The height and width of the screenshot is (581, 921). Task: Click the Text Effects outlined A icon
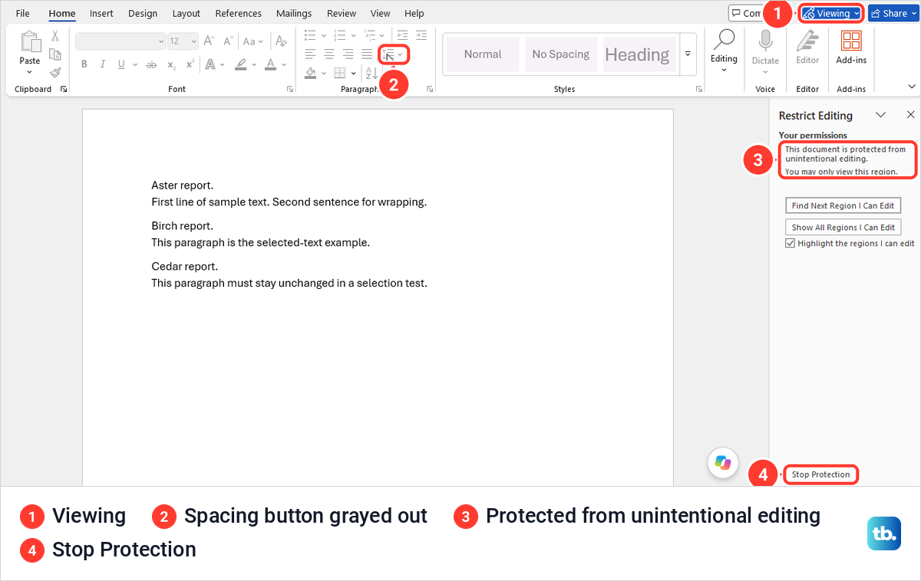[x=210, y=64]
